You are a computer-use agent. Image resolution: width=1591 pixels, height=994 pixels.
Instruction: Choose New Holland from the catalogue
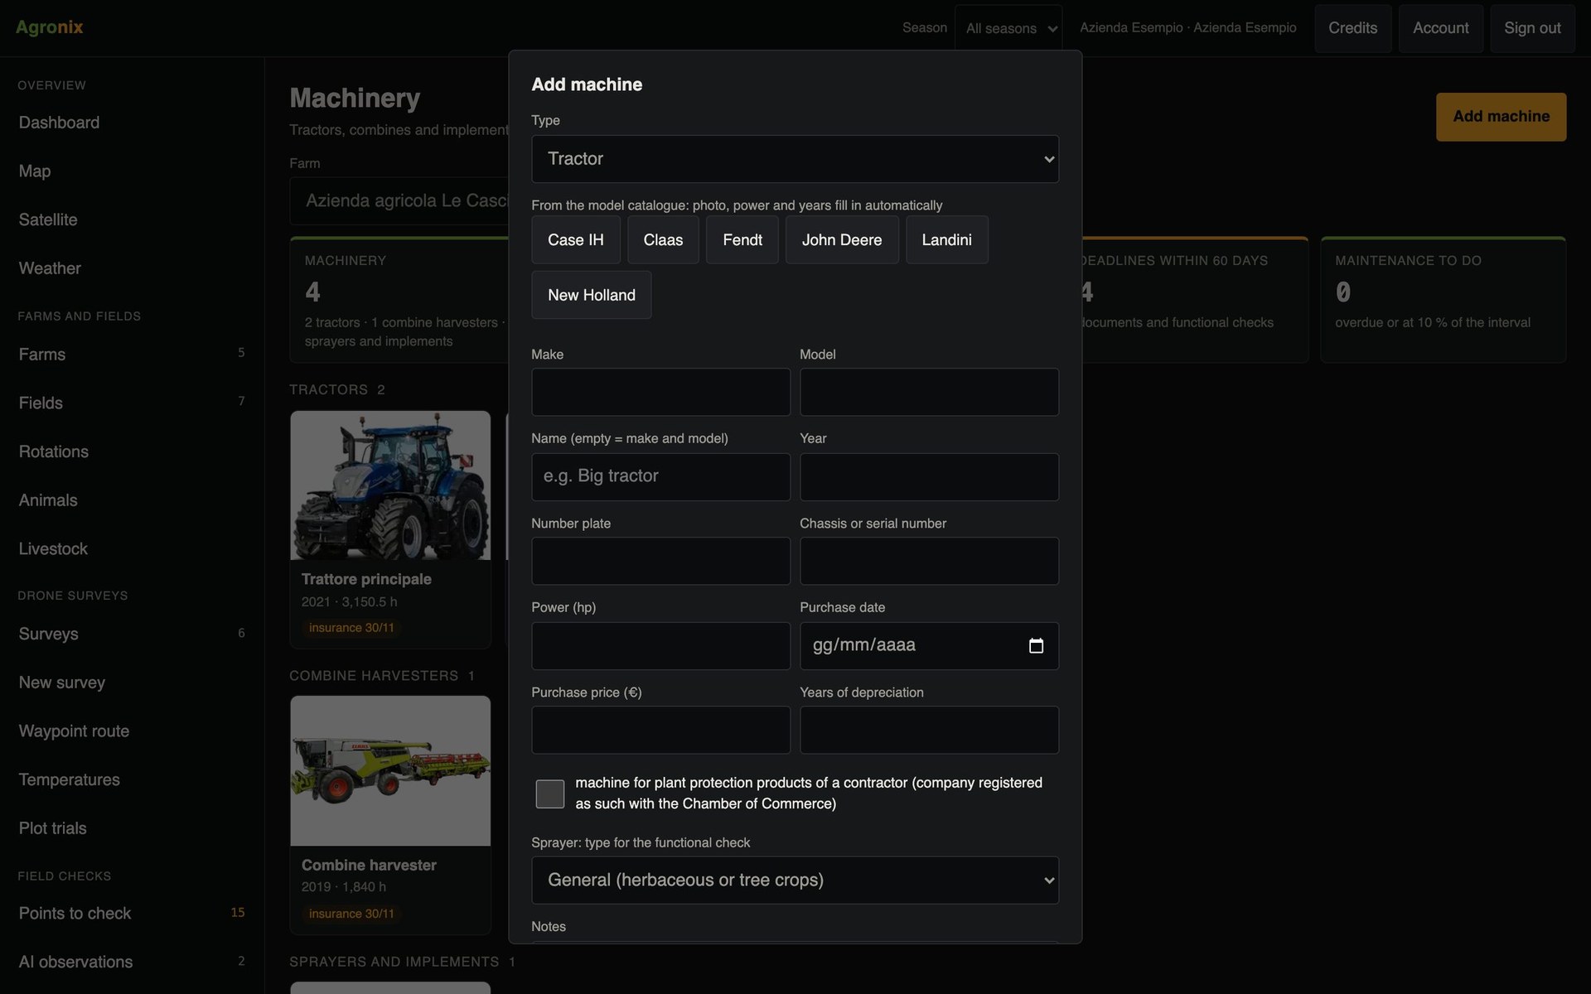[x=592, y=295]
